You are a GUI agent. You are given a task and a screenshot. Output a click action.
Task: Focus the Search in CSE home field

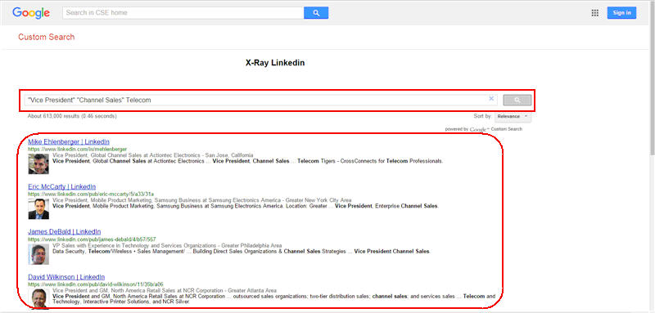[183, 13]
